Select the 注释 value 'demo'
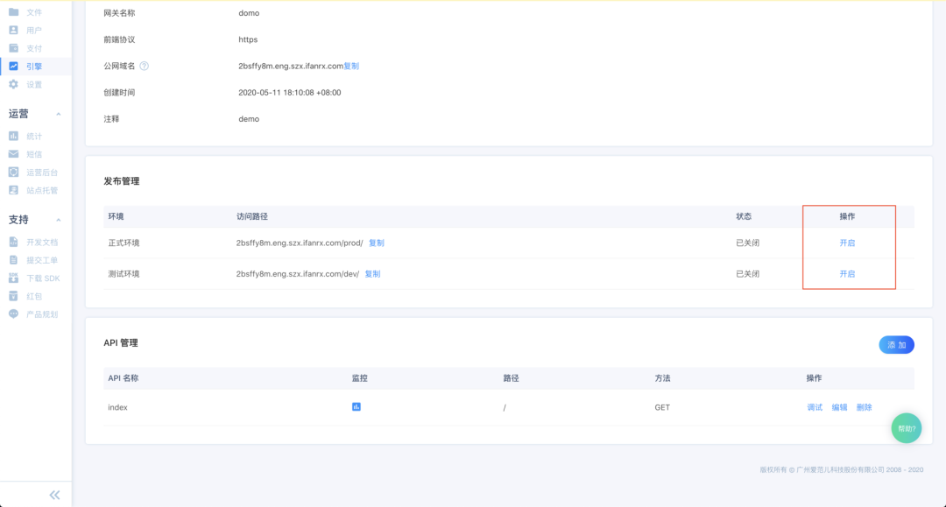 click(249, 119)
